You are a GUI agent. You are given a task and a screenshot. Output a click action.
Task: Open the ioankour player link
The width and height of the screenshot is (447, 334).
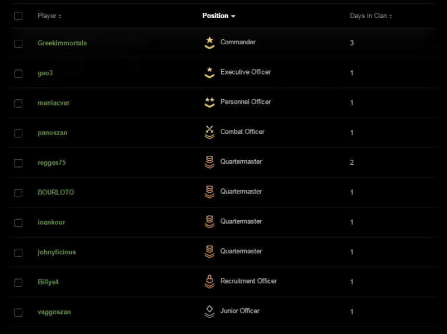point(51,222)
